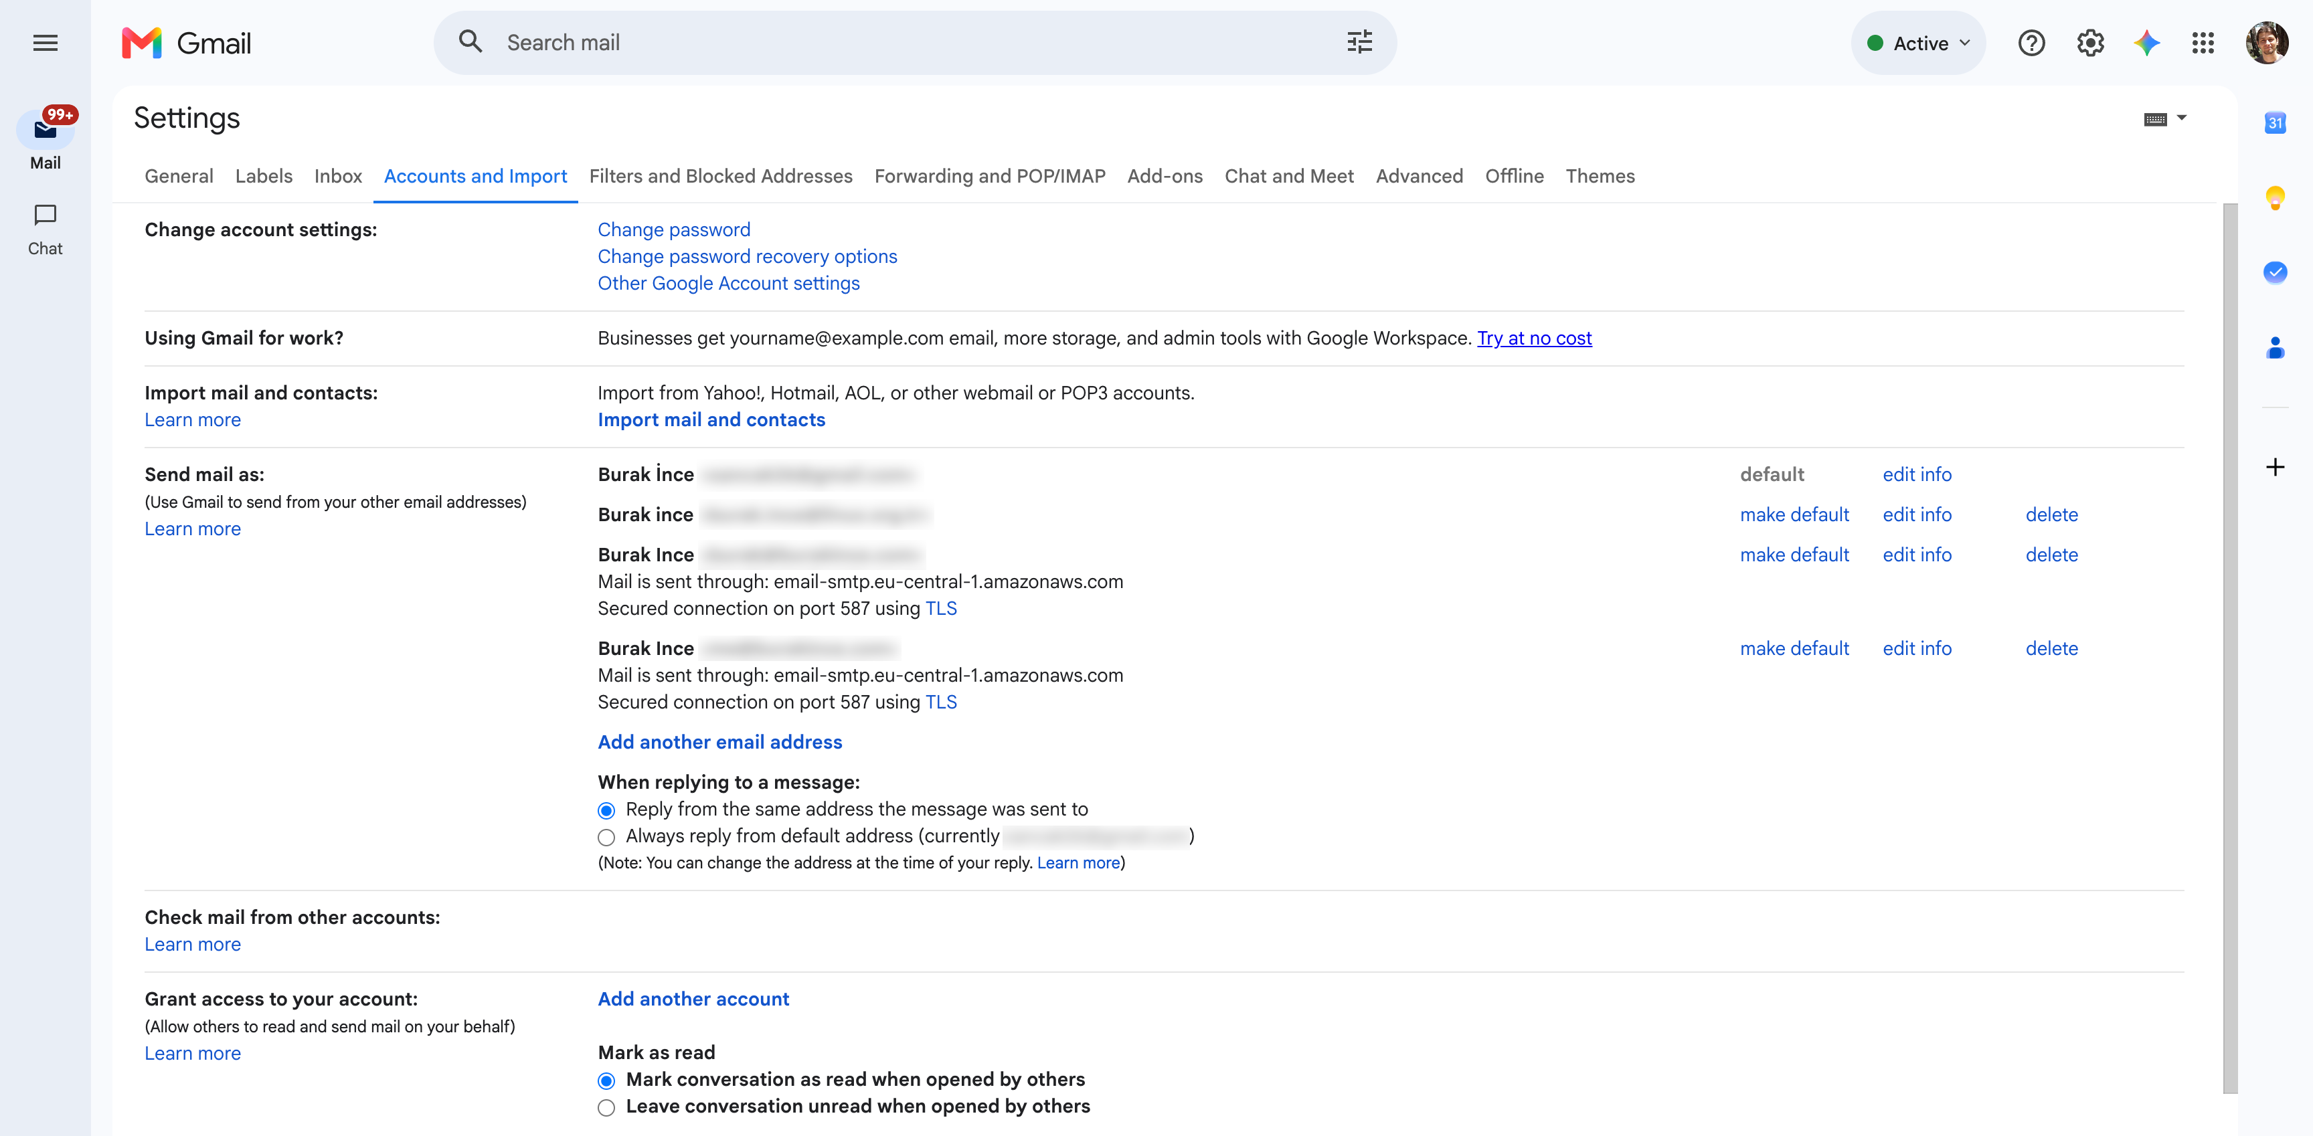Show search options filter icon

1359,42
